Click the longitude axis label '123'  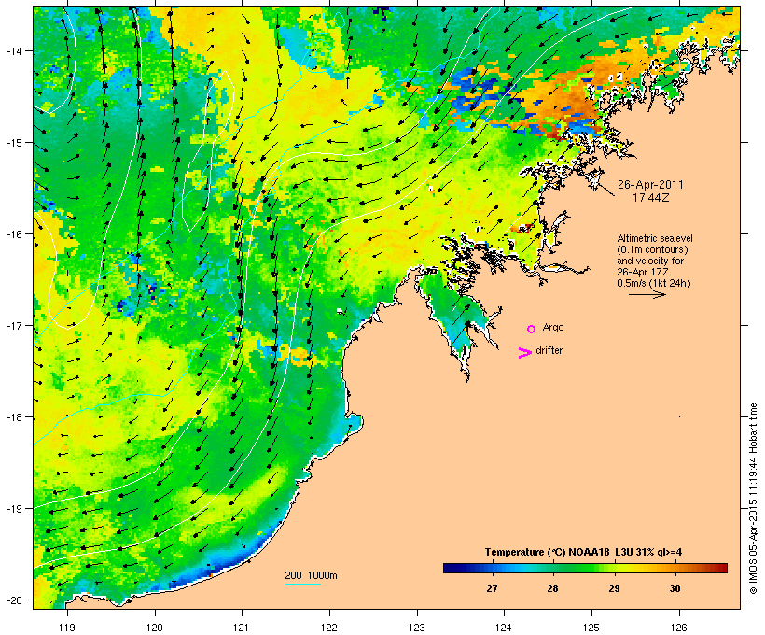(x=417, y=628)
